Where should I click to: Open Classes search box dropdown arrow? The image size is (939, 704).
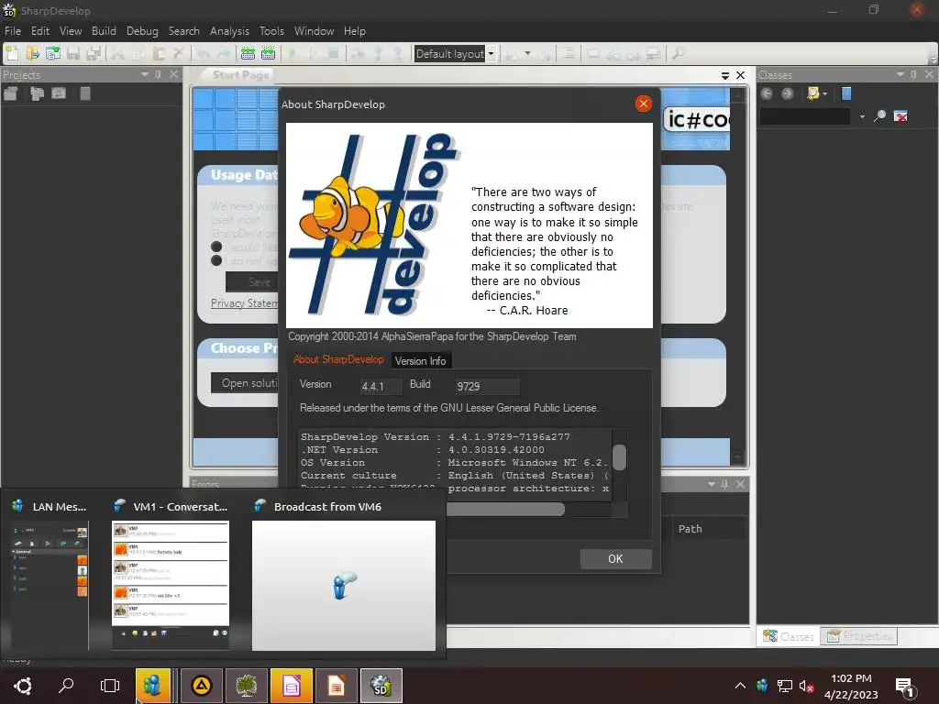click(862, 116)
